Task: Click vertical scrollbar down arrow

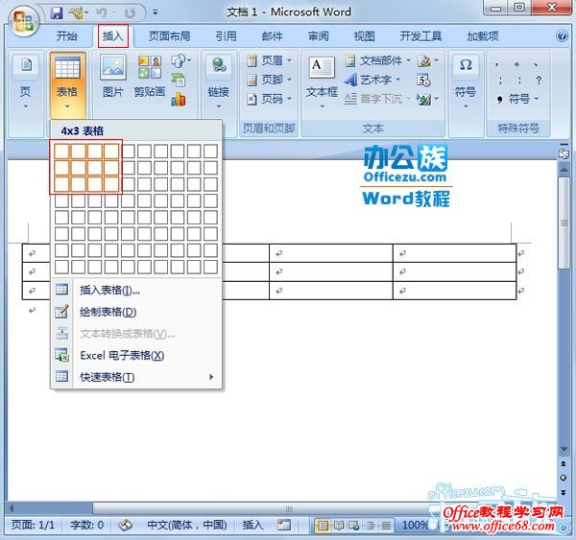Action: 564,449
